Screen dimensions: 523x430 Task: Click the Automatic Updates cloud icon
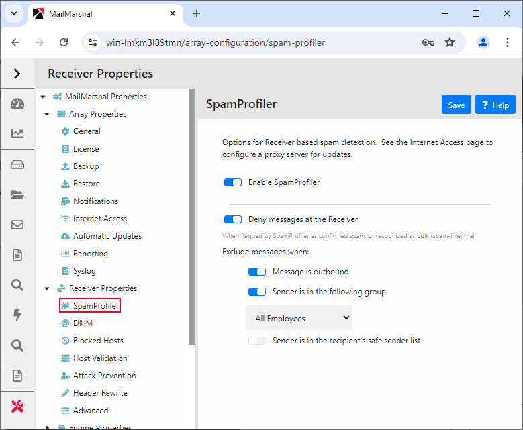pos(65,236)
